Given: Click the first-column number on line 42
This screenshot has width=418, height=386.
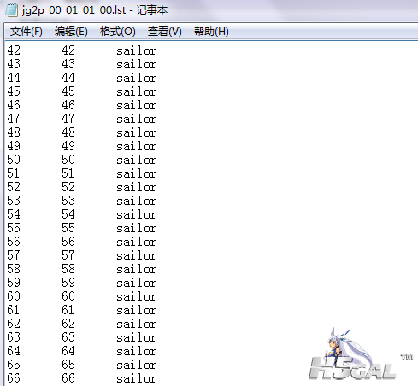Looking at the screenshot, I should click(x=14, y=50).
